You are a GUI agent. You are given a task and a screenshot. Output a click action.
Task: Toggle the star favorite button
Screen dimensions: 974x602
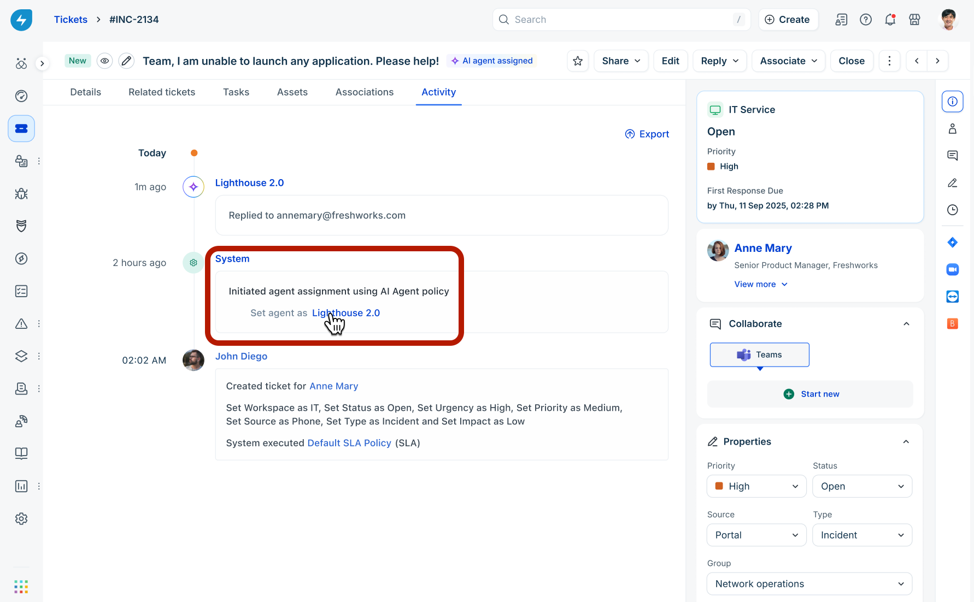click(x=578, y=61)
